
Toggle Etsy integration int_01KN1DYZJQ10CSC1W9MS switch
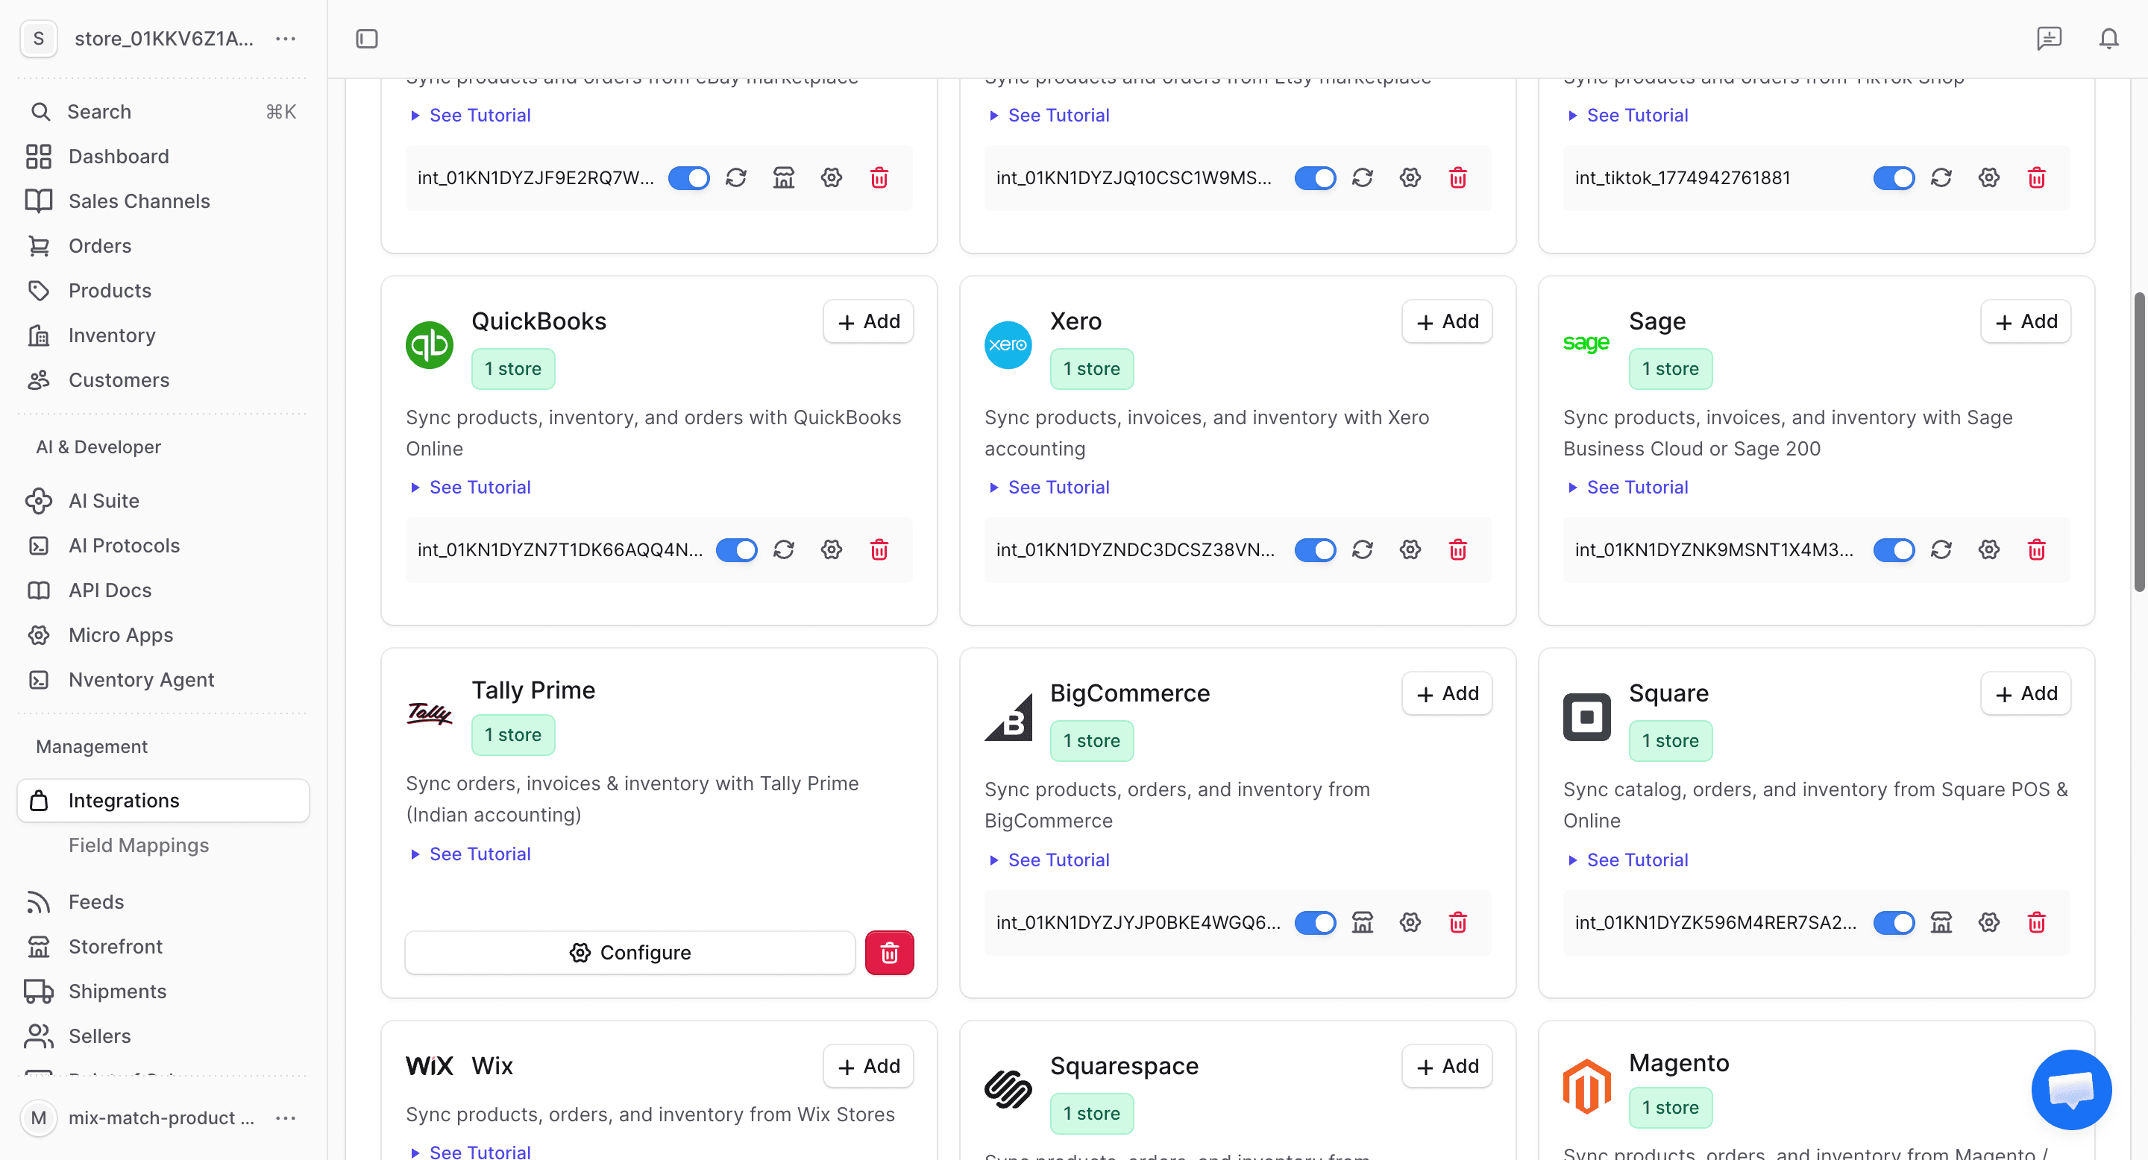1315,177
